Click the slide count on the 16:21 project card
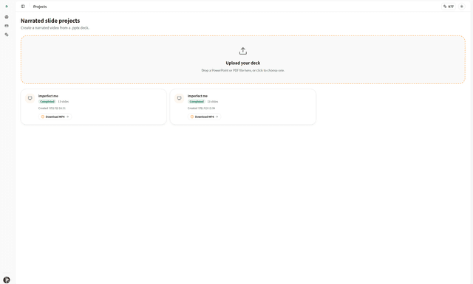This screenshot has height=284, width=473. (x=64, y=102)
